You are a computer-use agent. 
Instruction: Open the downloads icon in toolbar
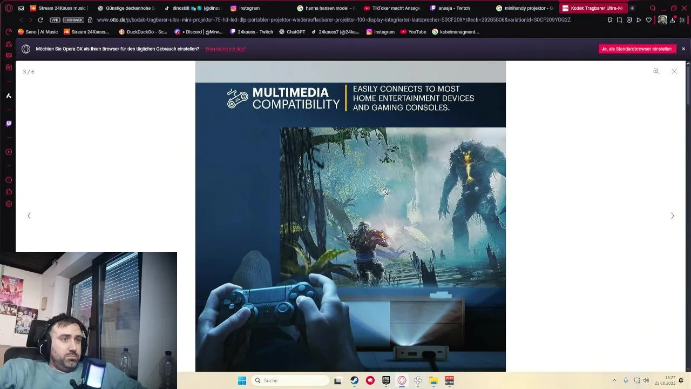(x=672, y=20)
